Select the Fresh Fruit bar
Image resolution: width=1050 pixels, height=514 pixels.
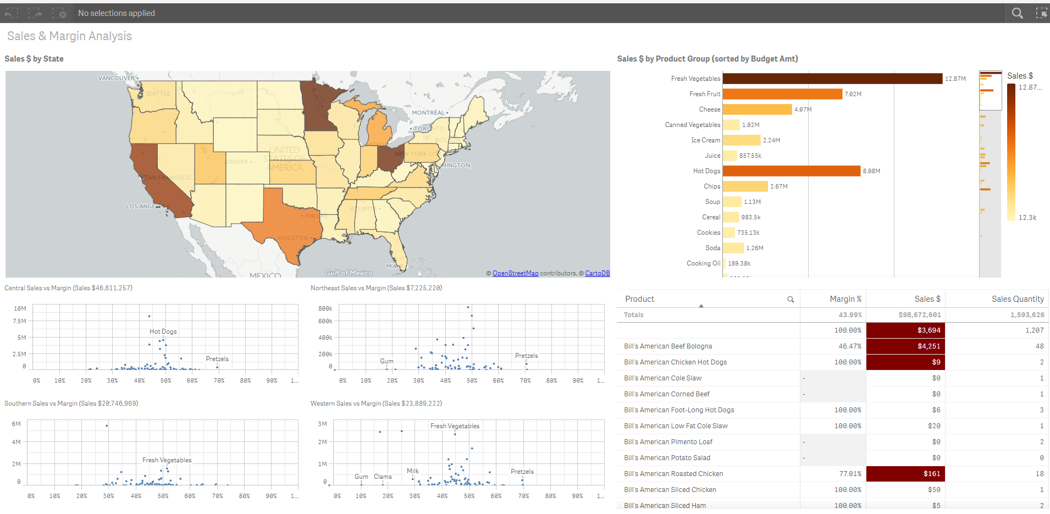[782, 94]
